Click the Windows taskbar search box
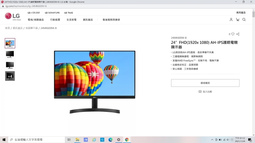This screenshot has width=255, height=143. [36, 139]
